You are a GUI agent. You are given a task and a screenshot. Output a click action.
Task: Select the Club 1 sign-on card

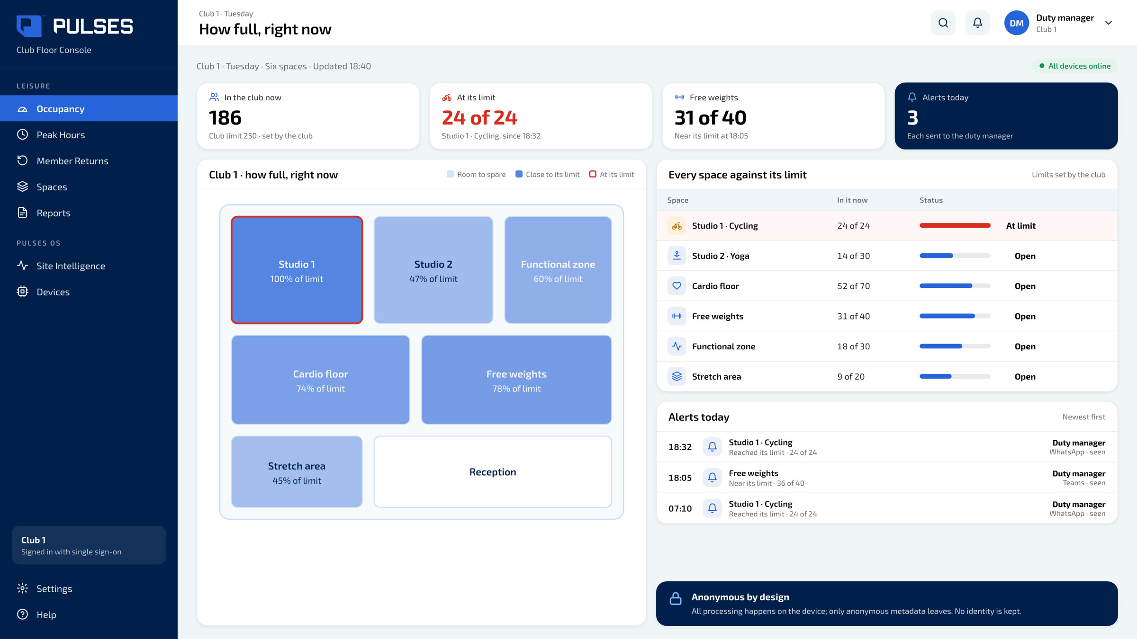pyautogui.click(x=89, y=545)
